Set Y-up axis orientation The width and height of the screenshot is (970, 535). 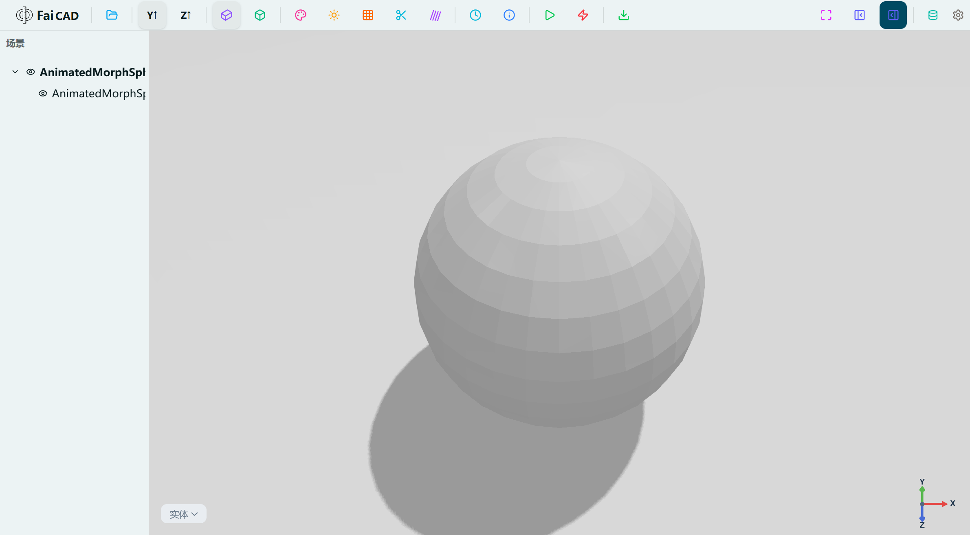point(152,15)
